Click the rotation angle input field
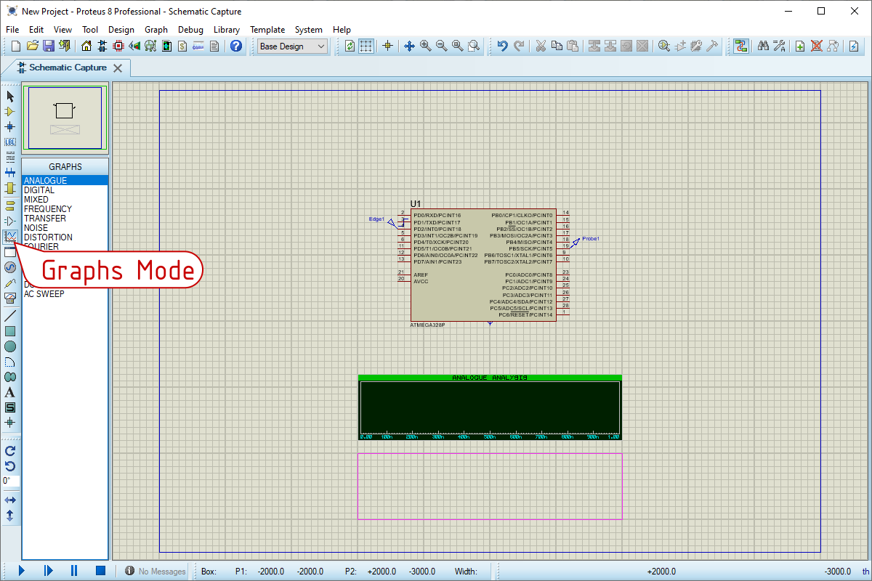The width and height of the screenshot is (872, 581). pos(12,481)
